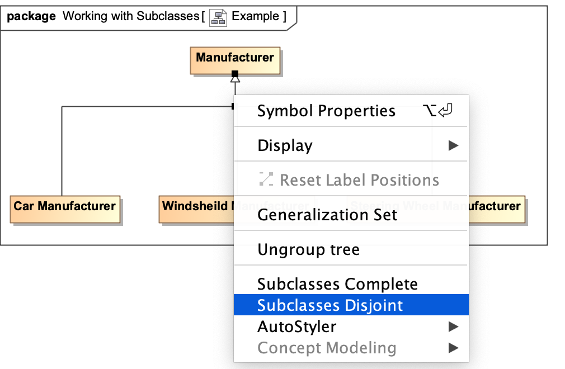Click the Reset Label Positions icon
This screenshot has height=369, width=565.
266,180
